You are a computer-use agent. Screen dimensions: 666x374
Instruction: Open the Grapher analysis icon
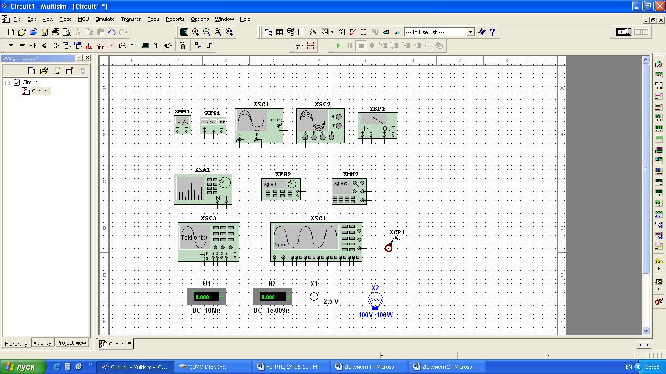325,32
